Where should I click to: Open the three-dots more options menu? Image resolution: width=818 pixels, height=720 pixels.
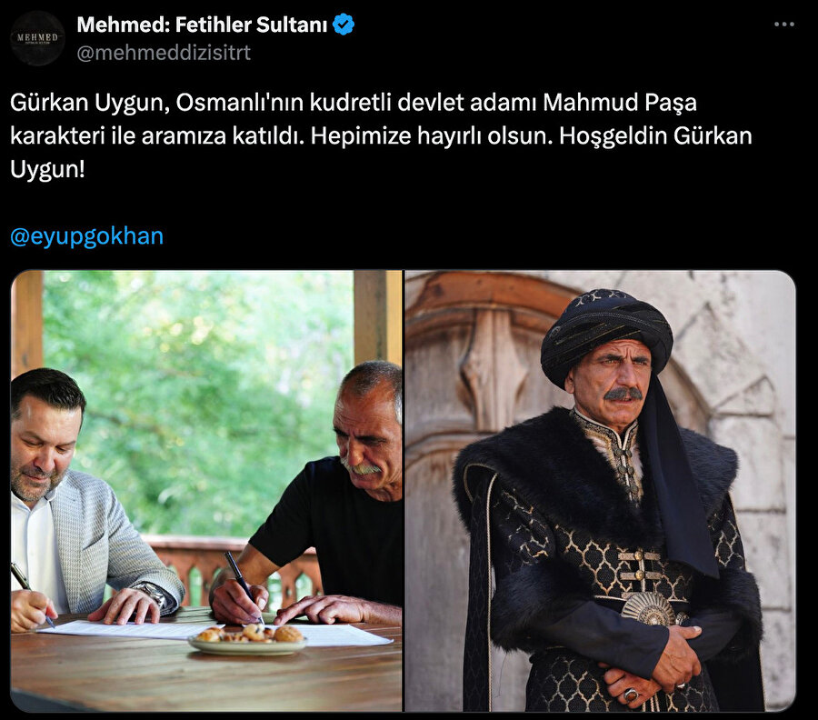point(784,25)
